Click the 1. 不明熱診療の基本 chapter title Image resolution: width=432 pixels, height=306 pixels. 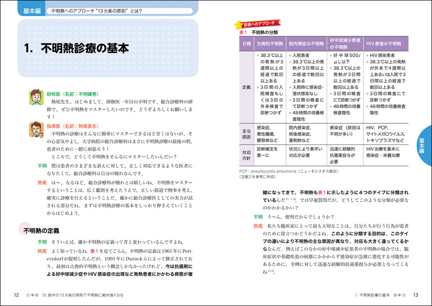coord(76,48)
